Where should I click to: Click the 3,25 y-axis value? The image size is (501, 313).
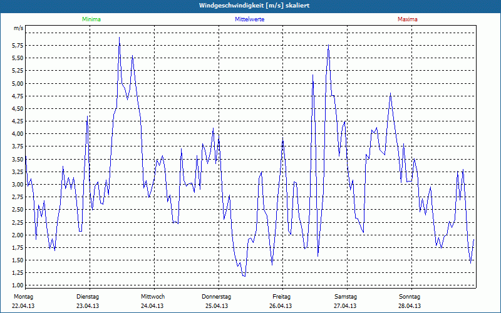[18, 172]
